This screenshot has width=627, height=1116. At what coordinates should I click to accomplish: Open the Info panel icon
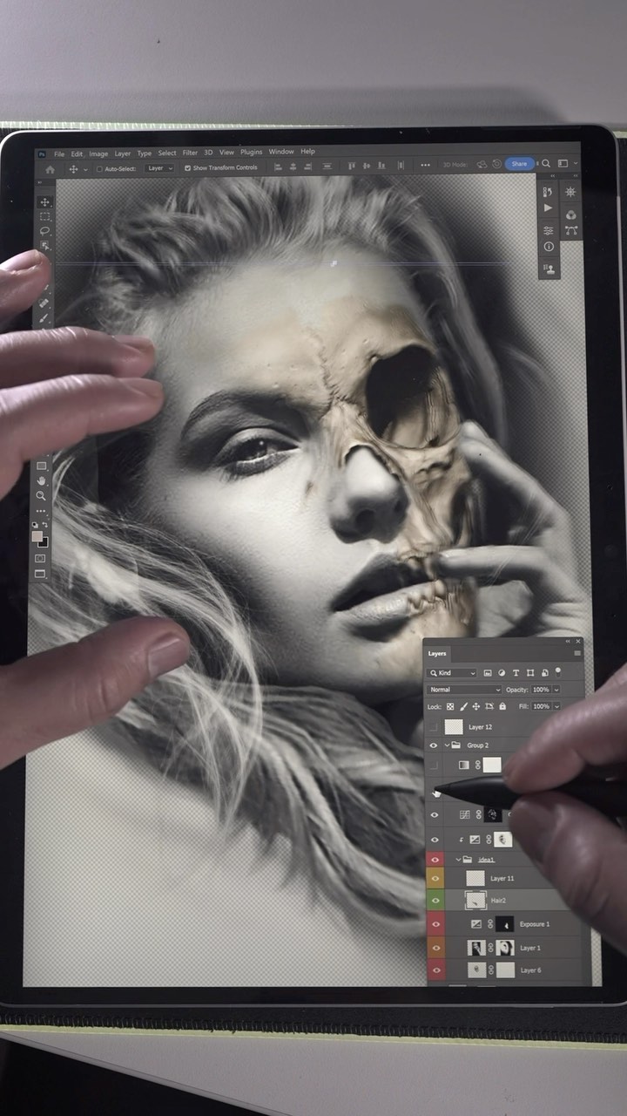click(x=549, y=247)
